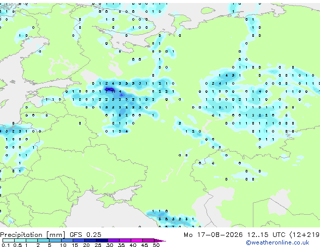Screen dimensions: 320x247
Task: Click the 45–50 mm legend swatch
Action: pyautogui.click(x=148, y=240)
